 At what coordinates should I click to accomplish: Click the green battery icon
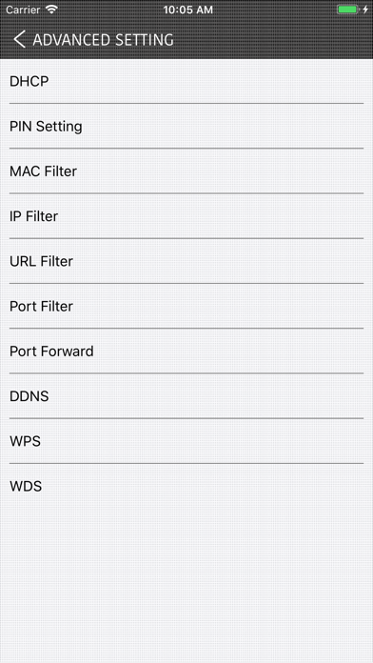click(x=347, y=10)
